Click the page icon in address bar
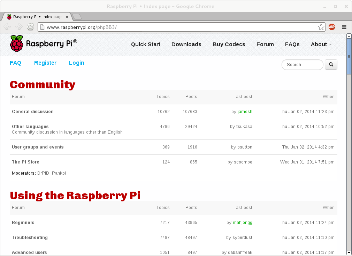The image size is (352, 256). (x=42, y=27)
